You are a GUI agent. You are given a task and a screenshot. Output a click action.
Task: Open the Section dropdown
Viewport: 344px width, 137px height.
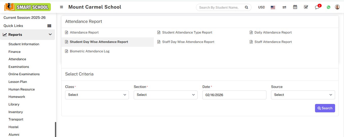coord(166,95)
